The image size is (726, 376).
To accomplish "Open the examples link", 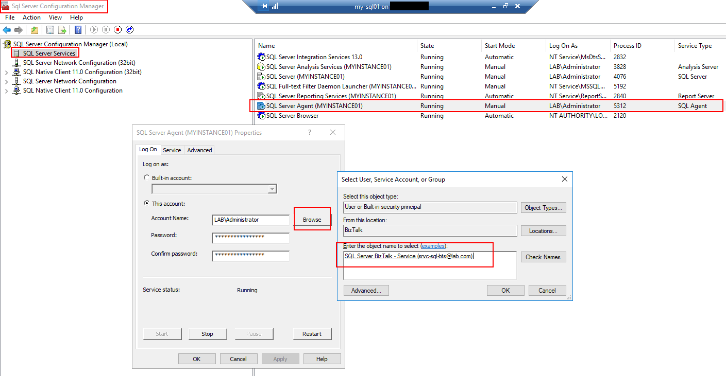I will [x=433, y=246].
